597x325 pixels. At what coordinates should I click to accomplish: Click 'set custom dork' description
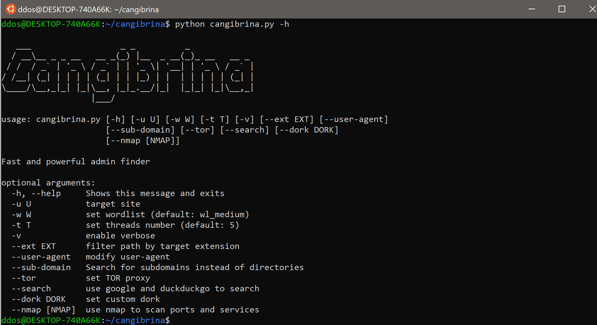click(x=123, y=299)
